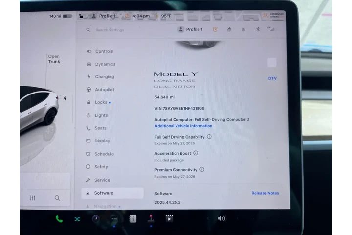Click the Bluetooth icon in settings header
The width and height of the screenshot is (352, 235).
pyautogui.click(x=258, y=29)
